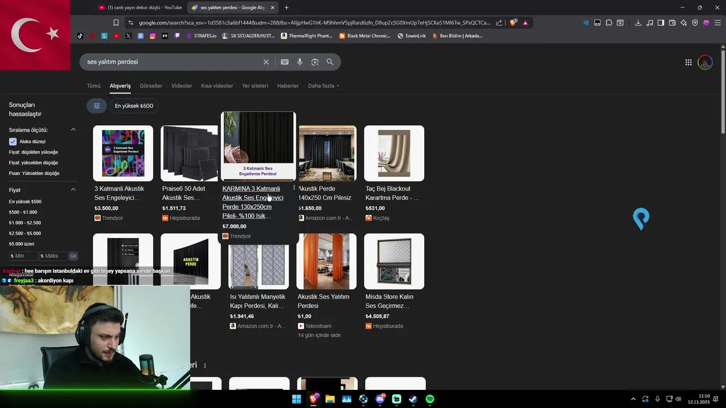Filter price En yüksek ₺500 in sidebar

(x=25, y=202)
